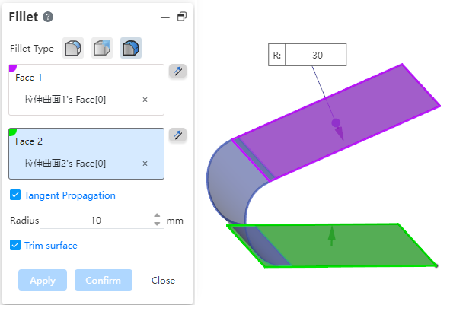Open the Fillet help question mark
Screen dimensions: 450x321
click(48, 17)
